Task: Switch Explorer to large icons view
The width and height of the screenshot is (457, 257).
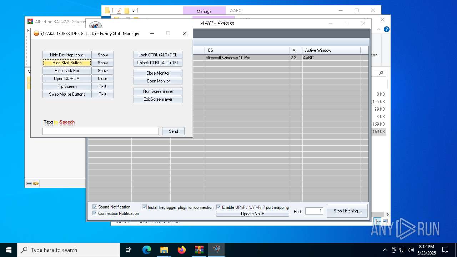Action: tap(385, 221)
